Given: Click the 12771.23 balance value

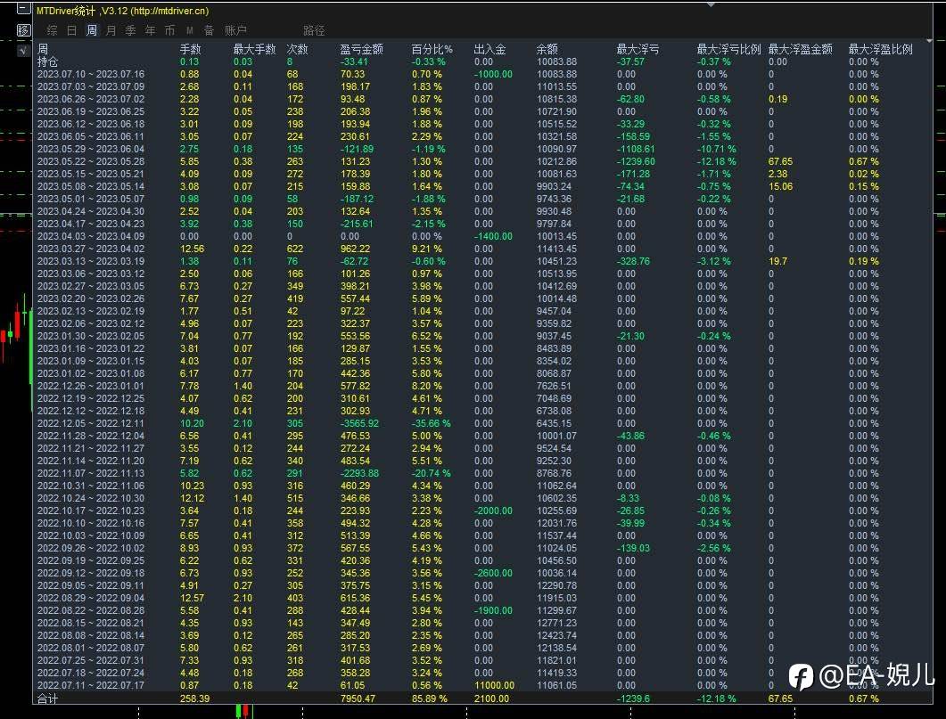Looking at the screenshot, I should coord(557,623).
